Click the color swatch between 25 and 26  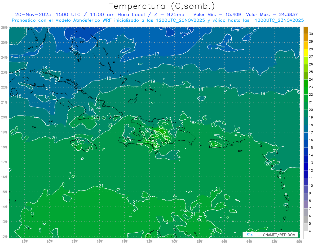tap(306, 68)
